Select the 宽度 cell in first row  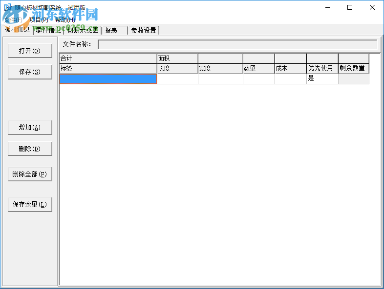tap(220, 79)
